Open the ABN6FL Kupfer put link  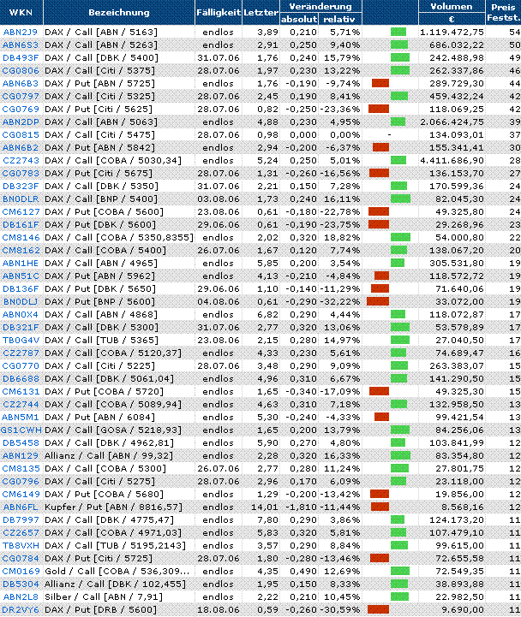click(x=21, y=507)
